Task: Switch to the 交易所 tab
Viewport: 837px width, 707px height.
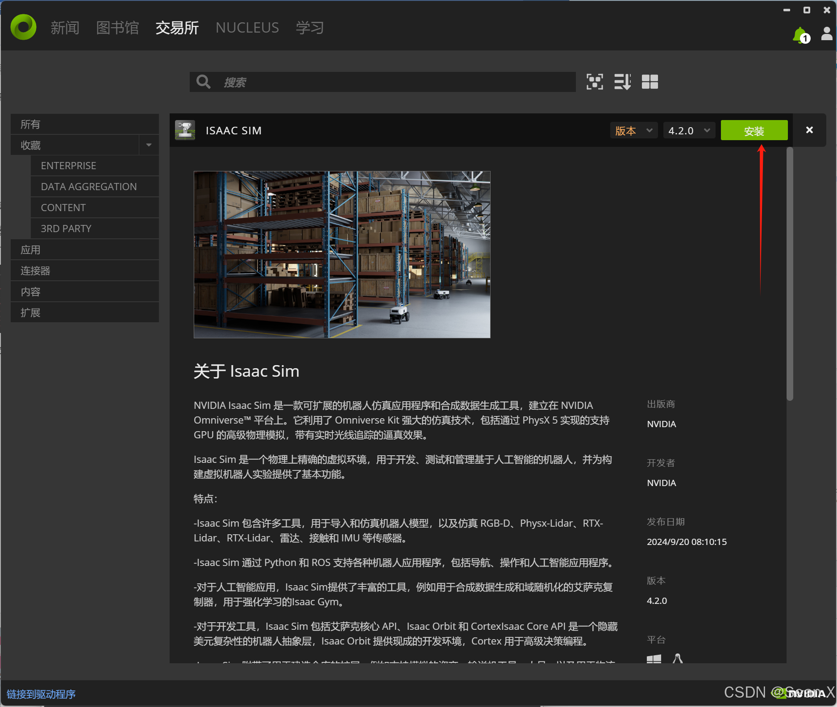Action: click(177, 28)
